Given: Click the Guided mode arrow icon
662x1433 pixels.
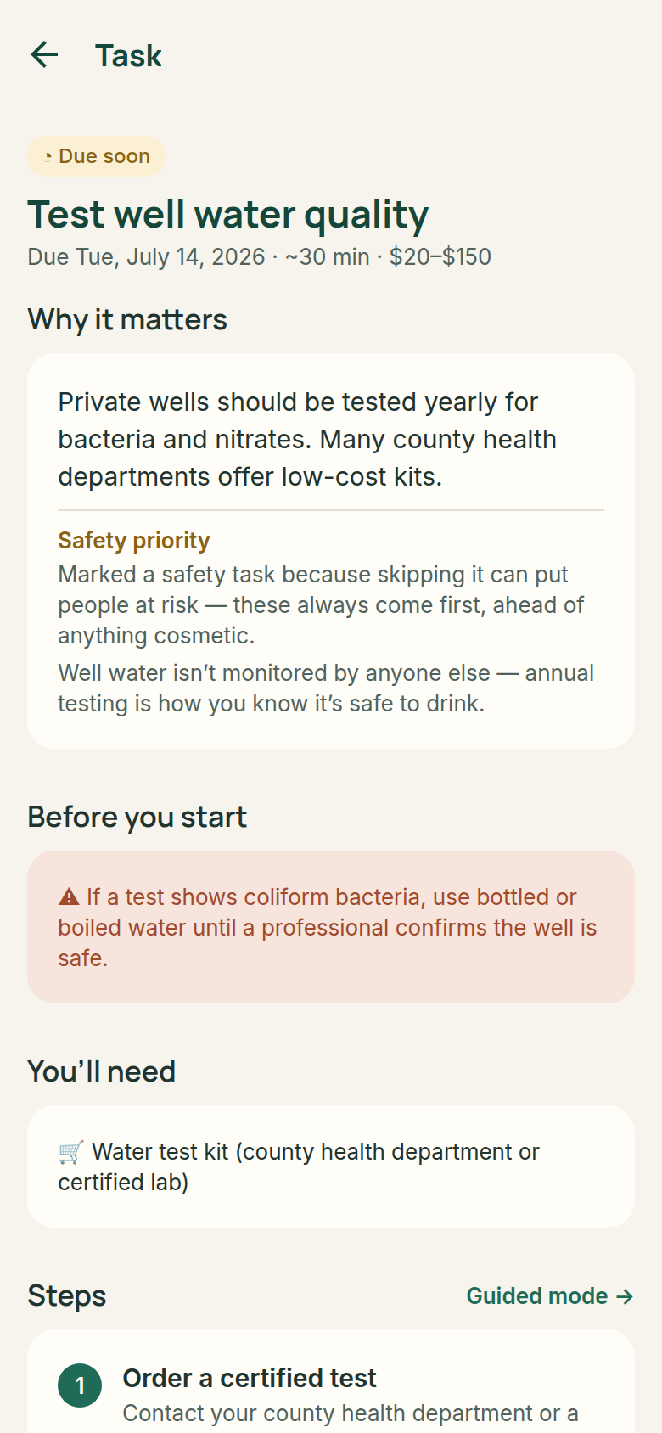Looking at the screenshot, I should [625, 1296].
